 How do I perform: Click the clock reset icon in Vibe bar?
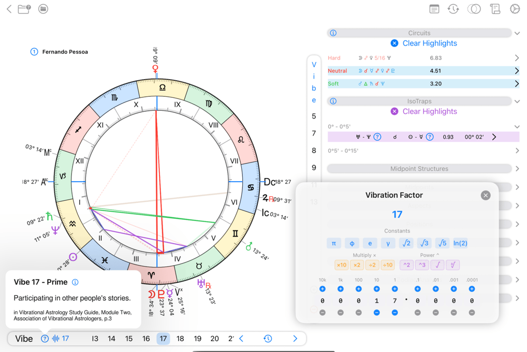(x=268, y=339)
